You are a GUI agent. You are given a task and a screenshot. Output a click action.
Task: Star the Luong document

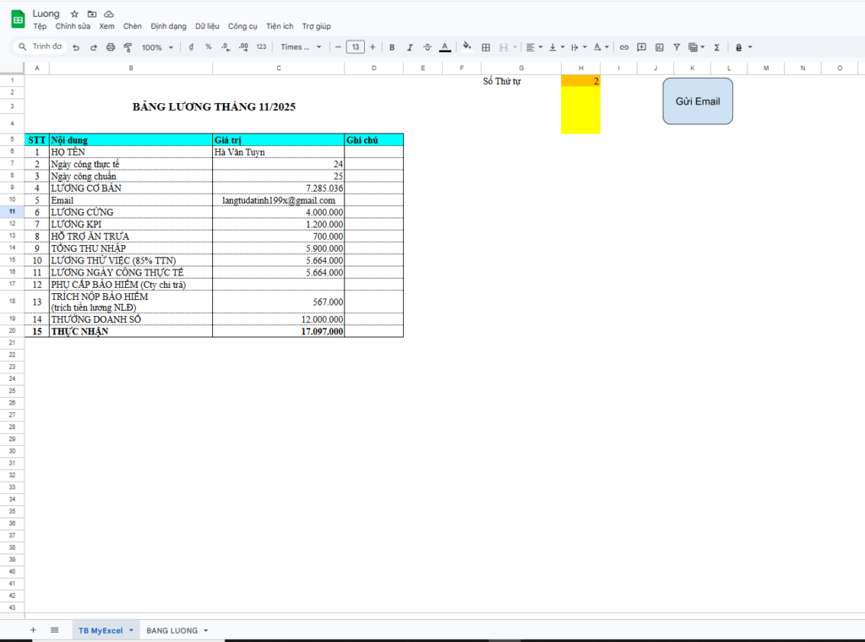tap(74, 14)
